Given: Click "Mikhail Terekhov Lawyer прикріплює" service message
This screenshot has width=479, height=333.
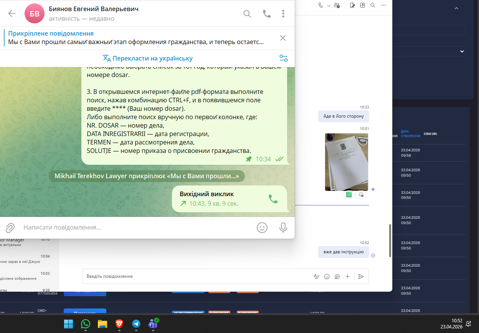Looking at the screenshot, I should click(147, 176).
